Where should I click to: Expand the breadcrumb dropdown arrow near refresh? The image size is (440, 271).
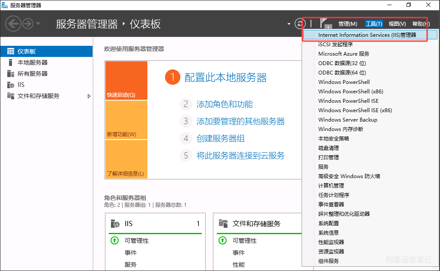[x=289, y=24]
